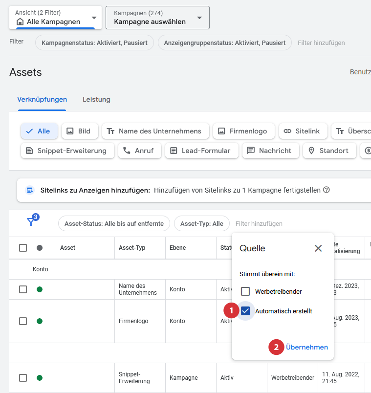Image resolution: width=371 pixels, height=393 pixels.
Task: Click the date 11. Aug. 2022, 21:45
Action: point(341,378)
